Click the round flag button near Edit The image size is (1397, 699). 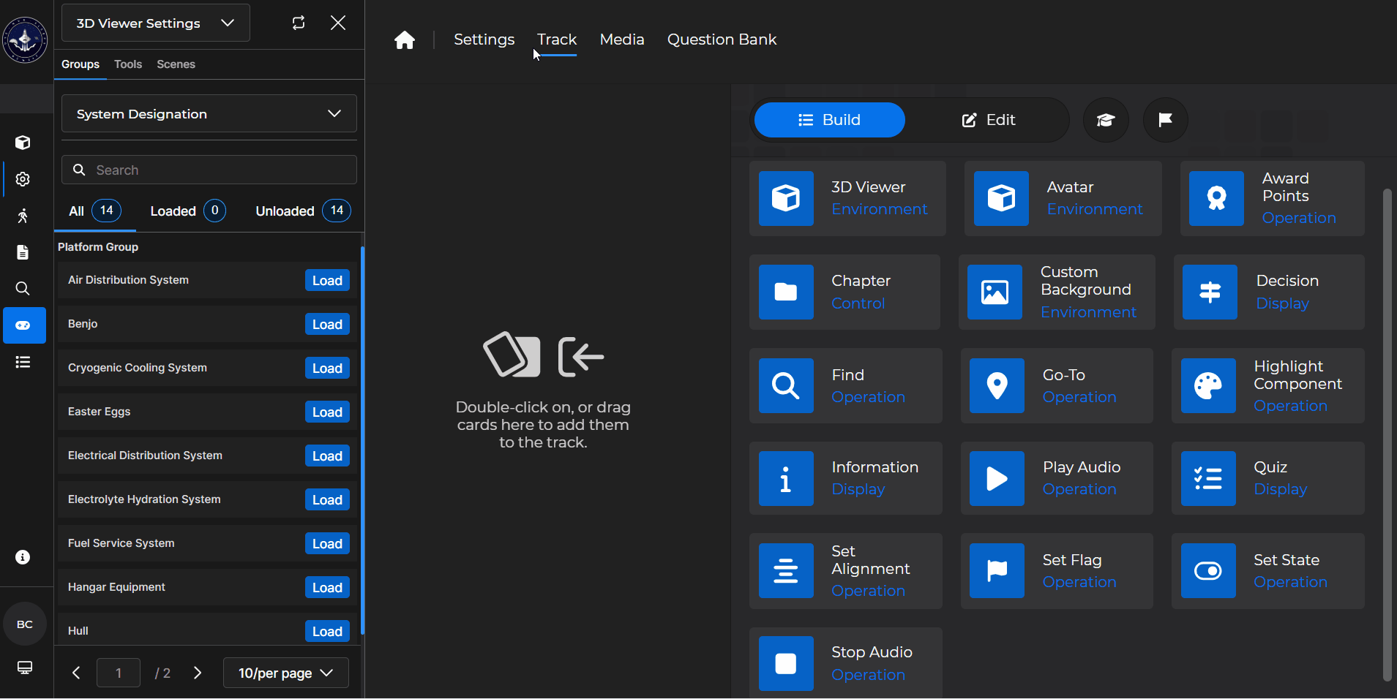click(1165, 120)
